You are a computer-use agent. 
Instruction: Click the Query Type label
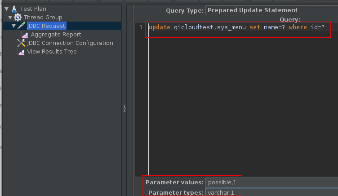click(185, 11)
